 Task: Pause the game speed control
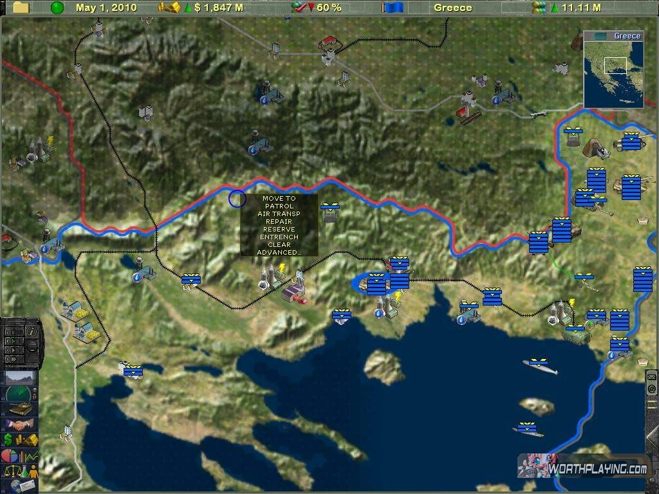[11, 333]
